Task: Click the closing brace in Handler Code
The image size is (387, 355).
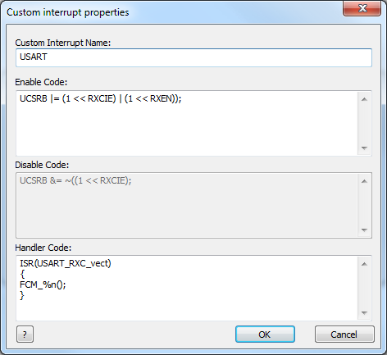Action: (x=22, y=296)
